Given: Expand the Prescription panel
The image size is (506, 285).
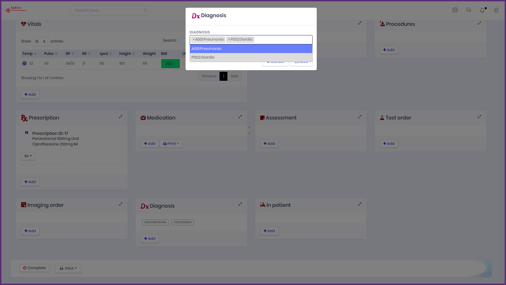Looking at the screenshot, I should pos(121,117).
